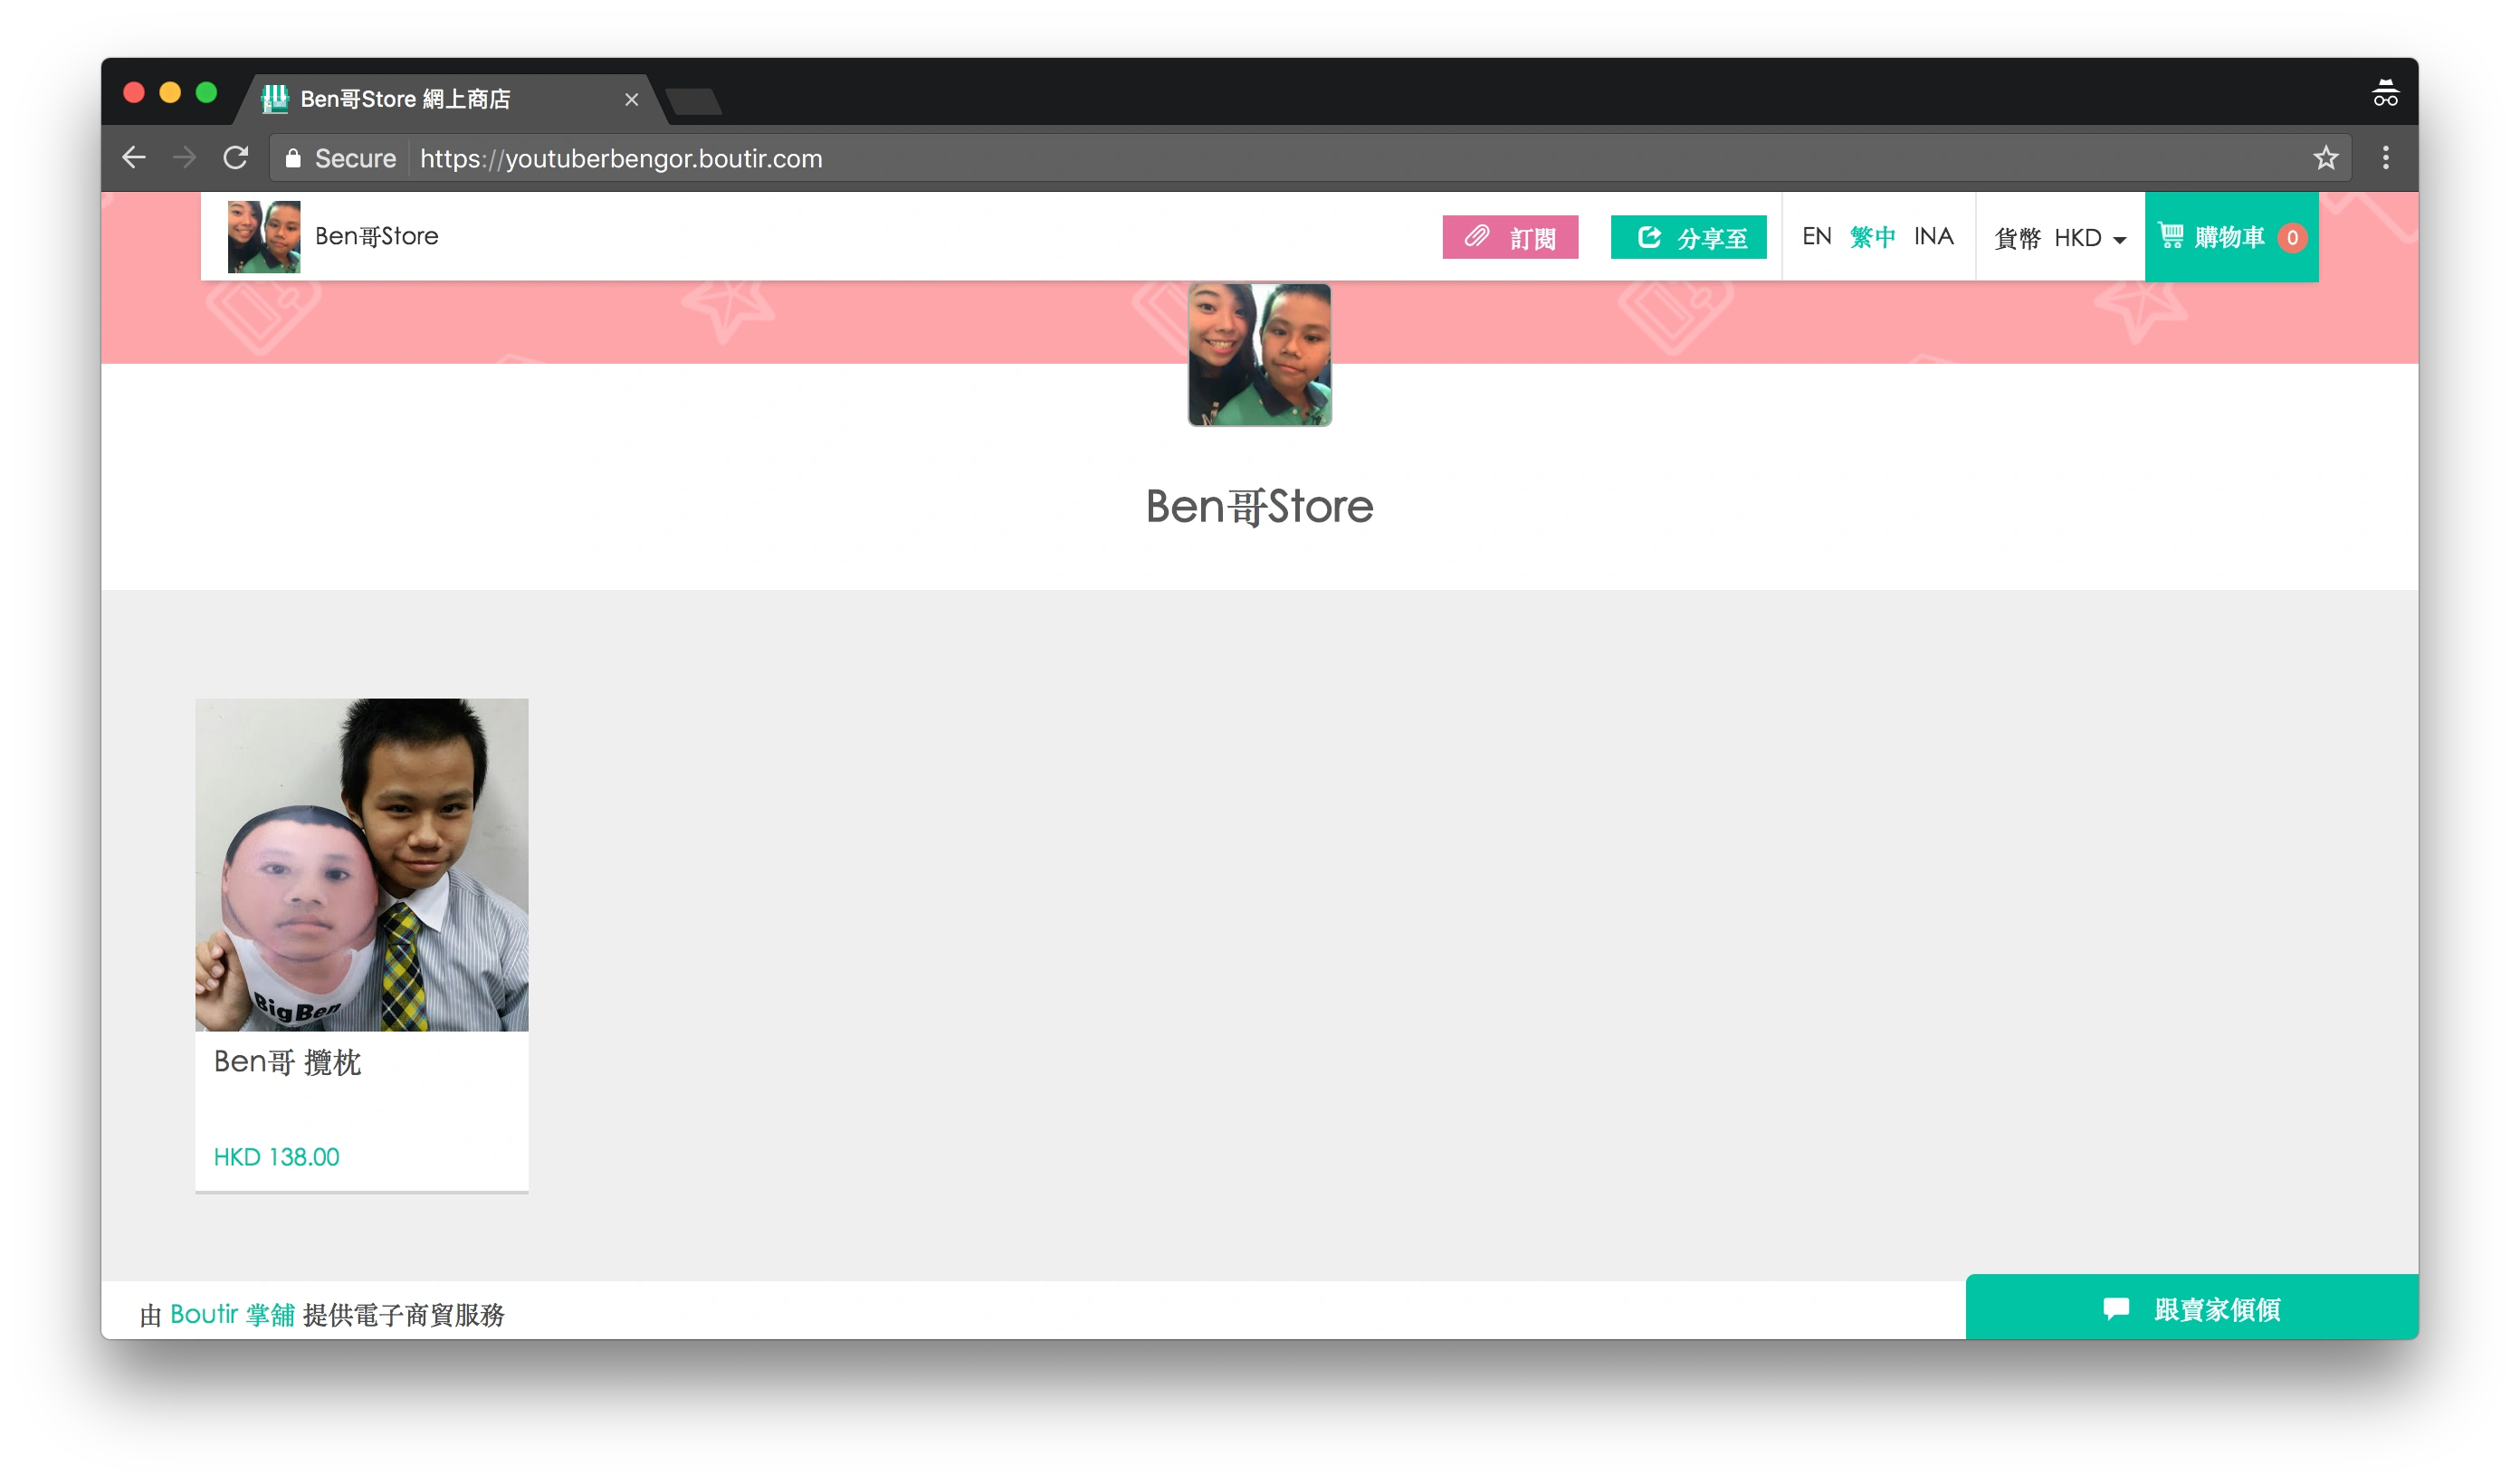Viewport: 2520px width, 1484px height.
Task: Select 繁中 language option
Action: (x=1872, y=237)
